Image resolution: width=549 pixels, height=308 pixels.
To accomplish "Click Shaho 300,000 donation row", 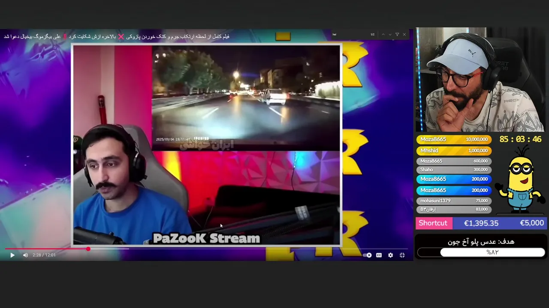I will click(x=454, y=169).
